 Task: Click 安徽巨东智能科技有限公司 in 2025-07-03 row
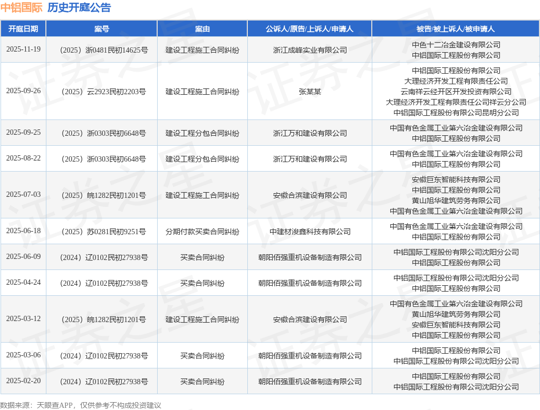[456, 179]
